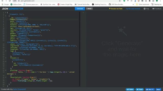Open the Addons Store bookmark
This screenshot has height=91, width=163.
[x=16, y=4]
